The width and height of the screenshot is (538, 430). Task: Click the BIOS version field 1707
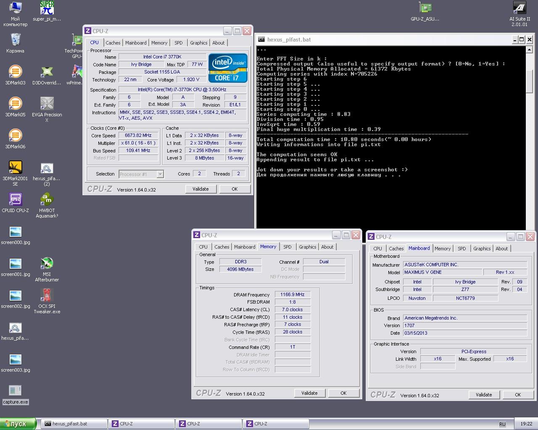coord(465,325)
